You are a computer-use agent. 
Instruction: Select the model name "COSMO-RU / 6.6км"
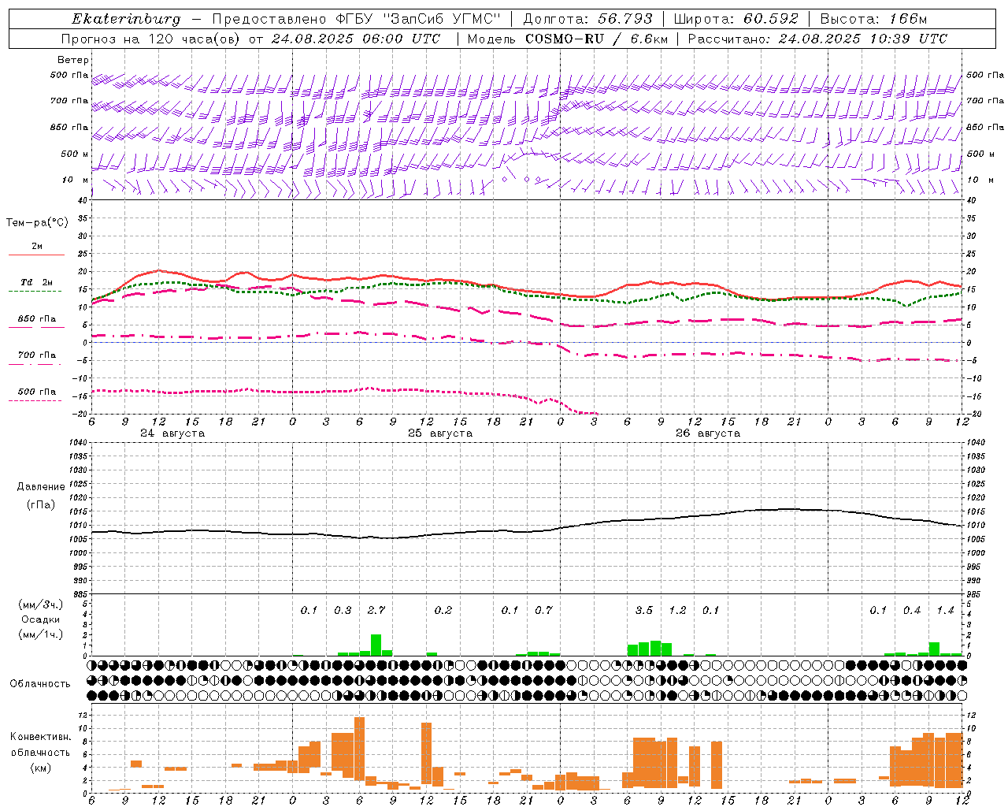pyautogui.click(x=597, y=39)
